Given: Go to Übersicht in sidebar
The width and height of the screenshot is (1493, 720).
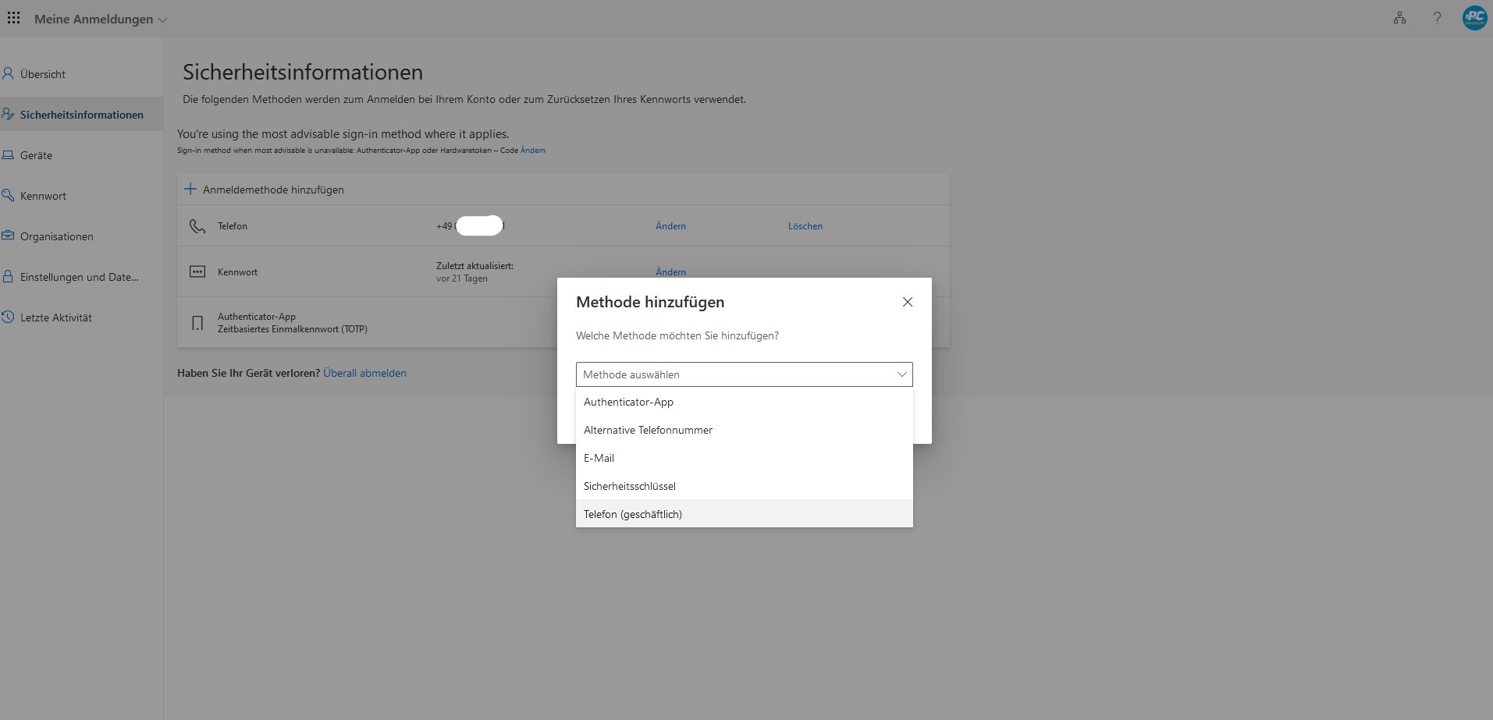Looking at the screenshot, I should (43, 74).
